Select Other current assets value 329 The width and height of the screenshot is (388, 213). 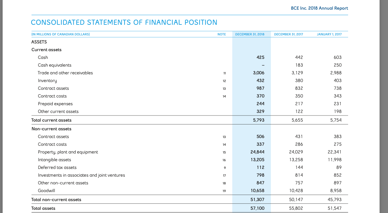coord(261,111)
